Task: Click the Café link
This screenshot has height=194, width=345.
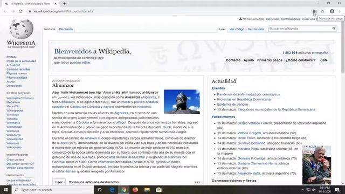Action: point(324,60)
